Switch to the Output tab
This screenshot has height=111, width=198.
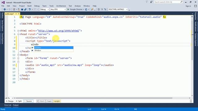coord(16,105)
